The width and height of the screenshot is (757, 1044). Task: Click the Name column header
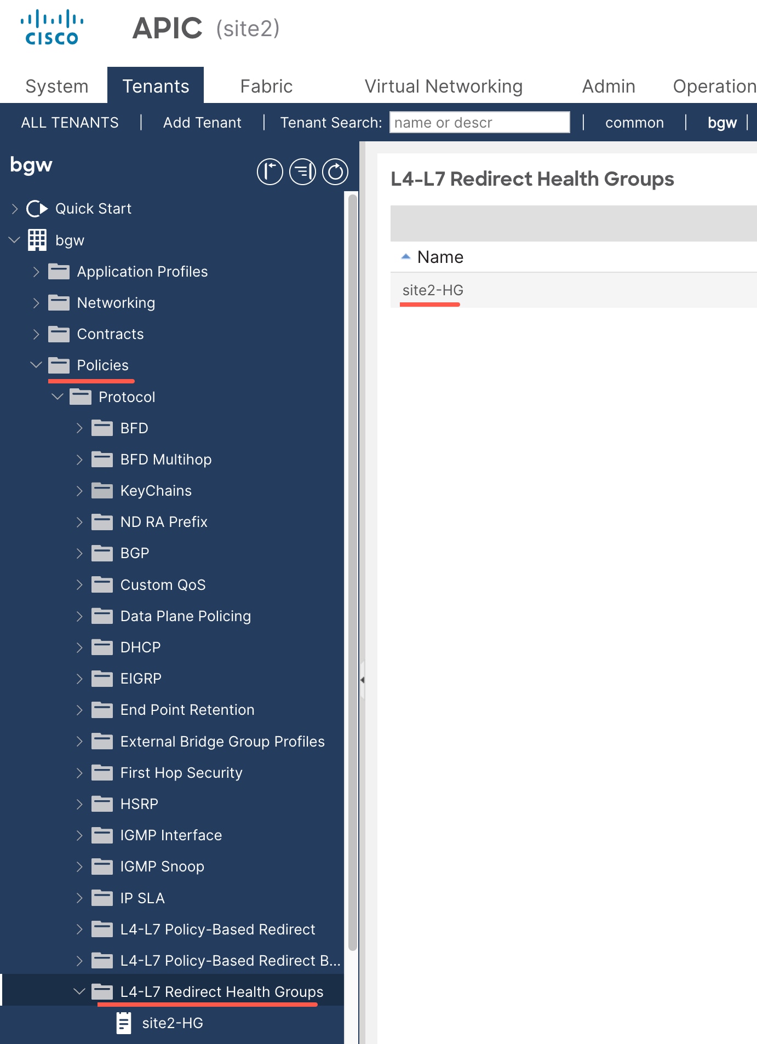pos(440,257)
